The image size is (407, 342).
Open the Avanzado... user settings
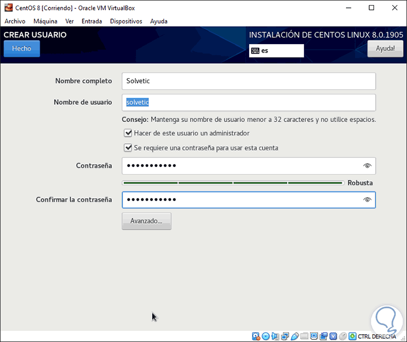coord(147,221)
